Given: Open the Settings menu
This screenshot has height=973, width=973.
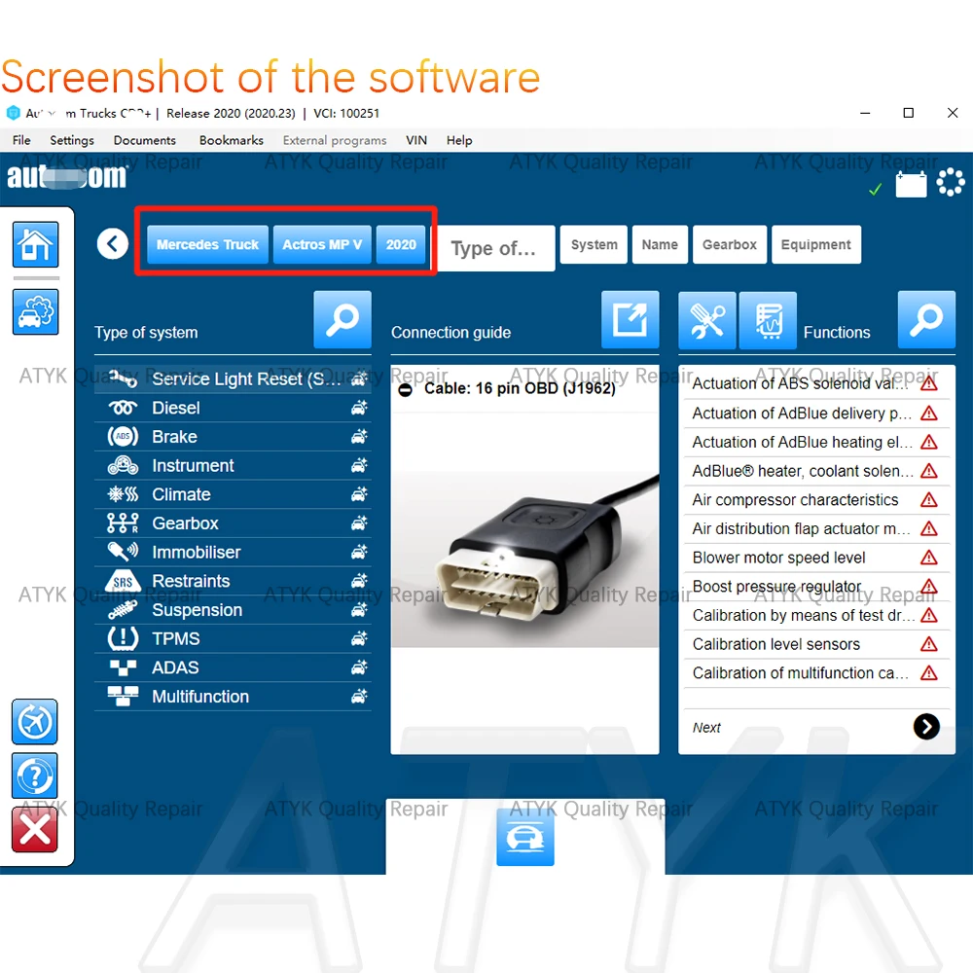Looking at the screenshot, I should [72, 140].
